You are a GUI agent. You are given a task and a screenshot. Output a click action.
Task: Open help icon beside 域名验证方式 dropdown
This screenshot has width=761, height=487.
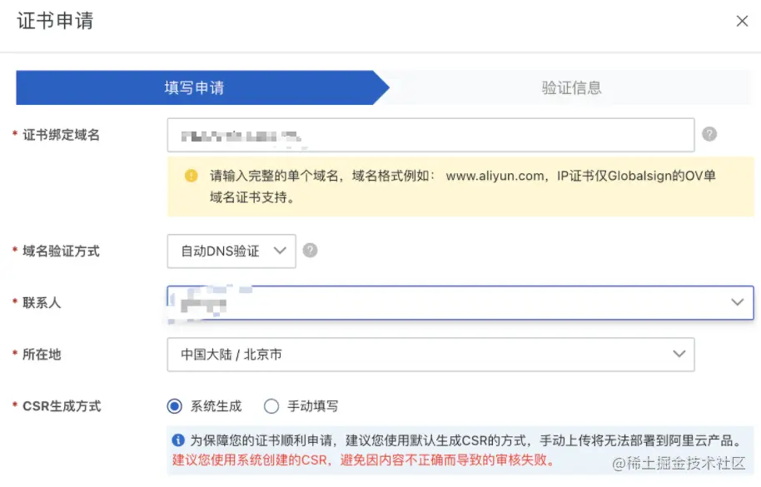[x=310, y=251]
